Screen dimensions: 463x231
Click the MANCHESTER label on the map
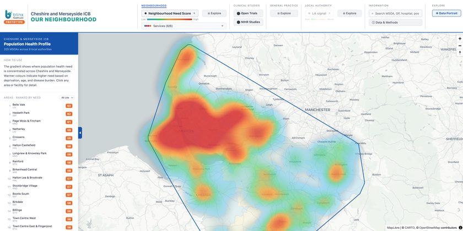click(317, 109)
